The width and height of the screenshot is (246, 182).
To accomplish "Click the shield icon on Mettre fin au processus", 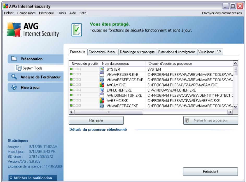I will (187, 120).
